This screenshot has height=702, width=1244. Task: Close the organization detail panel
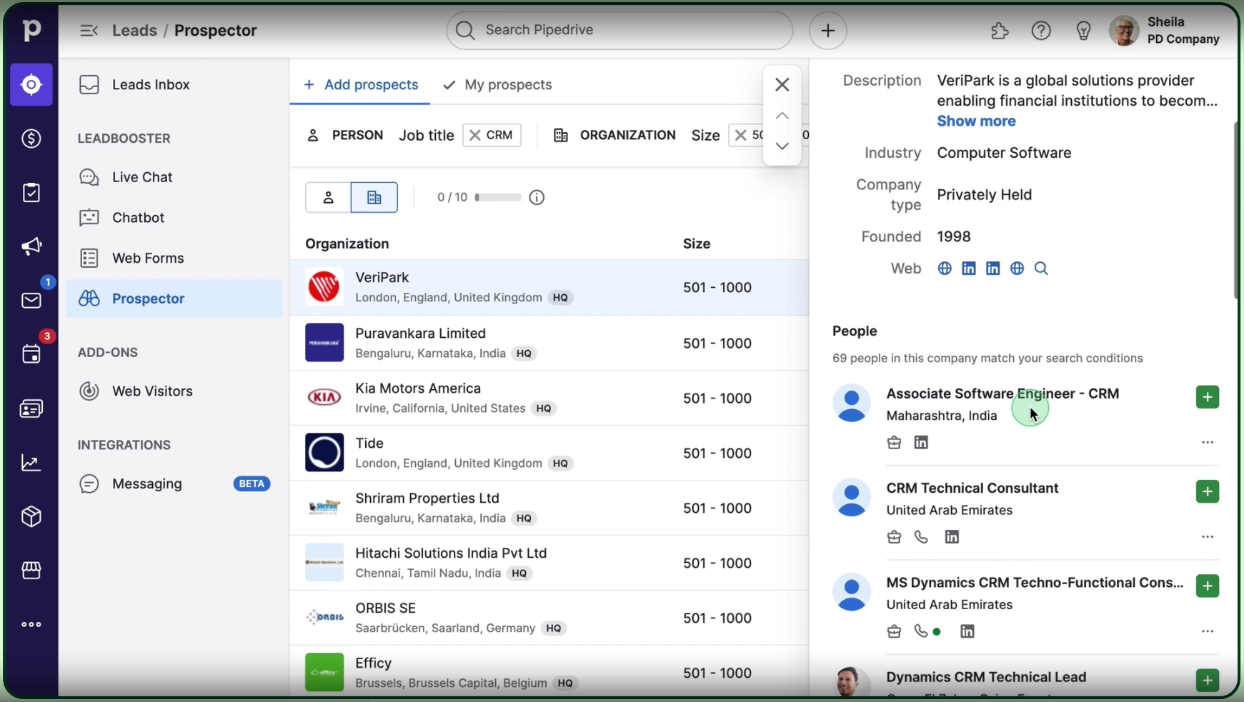pos(782,85)
